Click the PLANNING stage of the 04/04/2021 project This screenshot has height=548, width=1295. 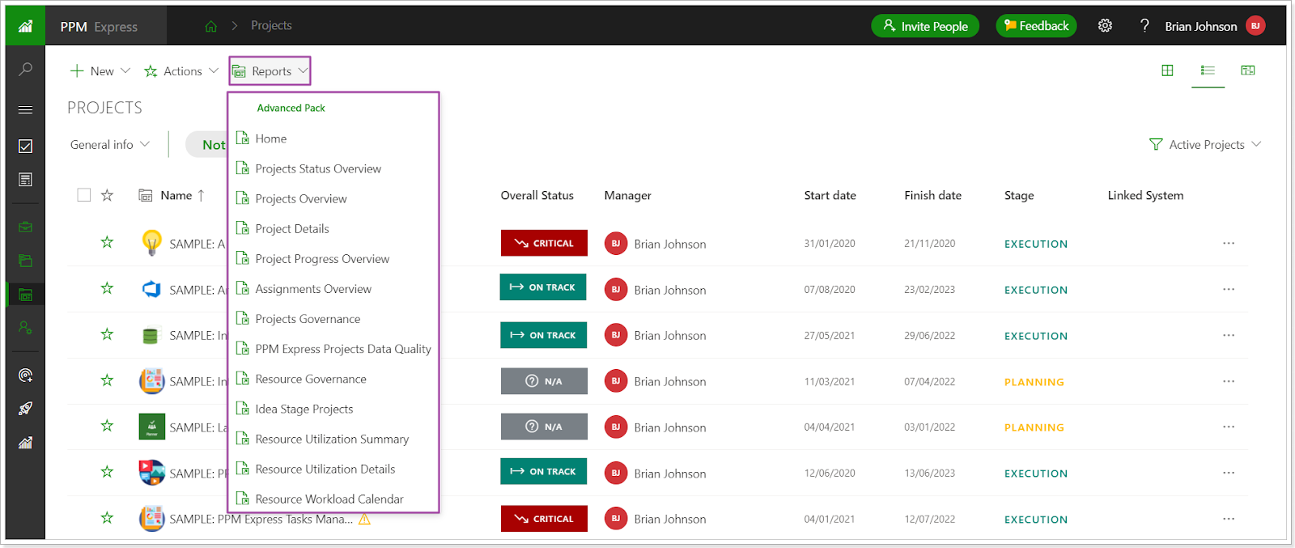click(x=1034, y=427)
